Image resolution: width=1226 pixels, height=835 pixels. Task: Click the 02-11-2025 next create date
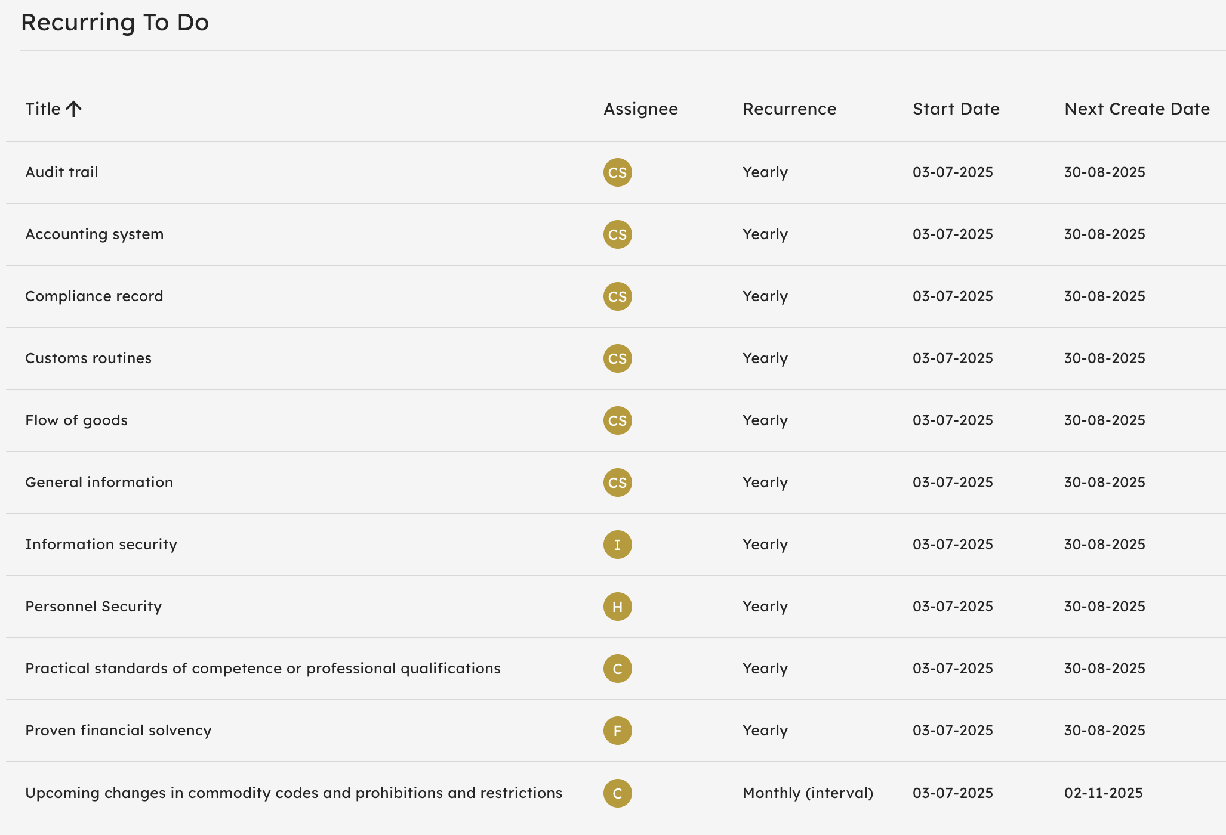click(x=1103, y=793)
